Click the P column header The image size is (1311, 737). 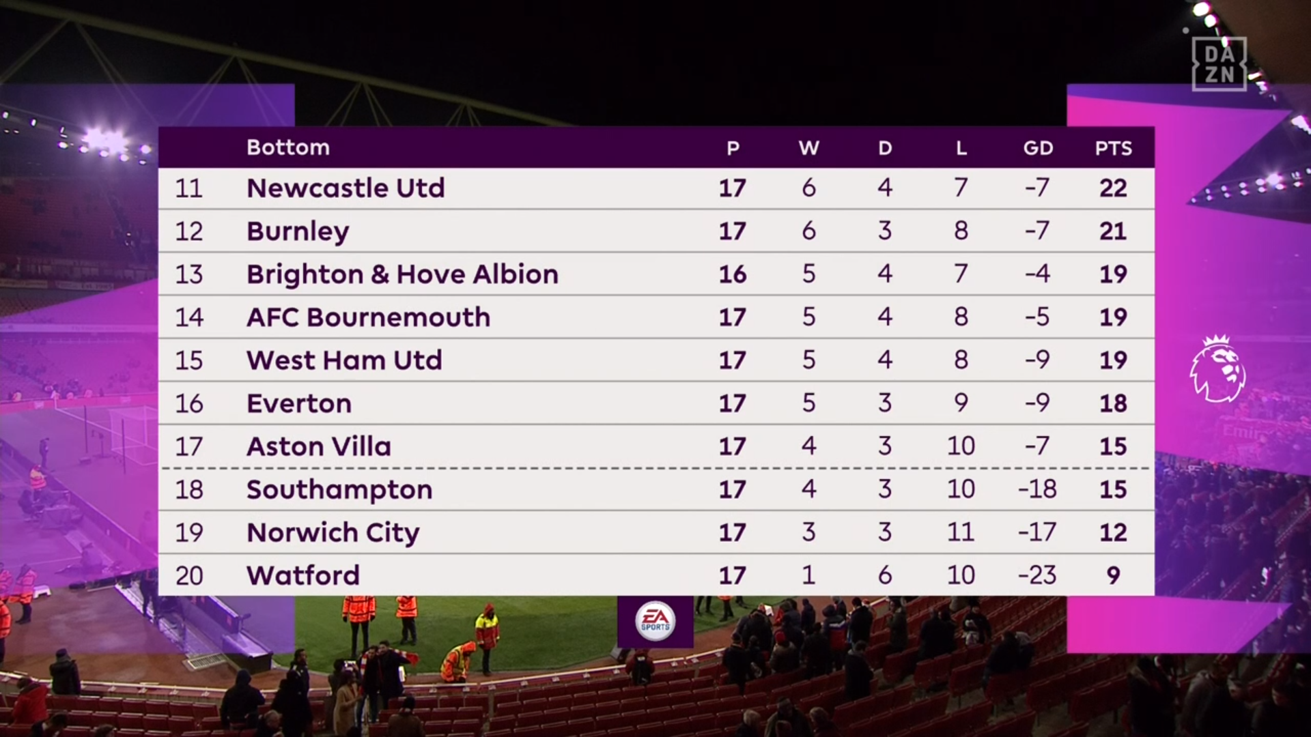pyautogui.click(x=733, y=148)
